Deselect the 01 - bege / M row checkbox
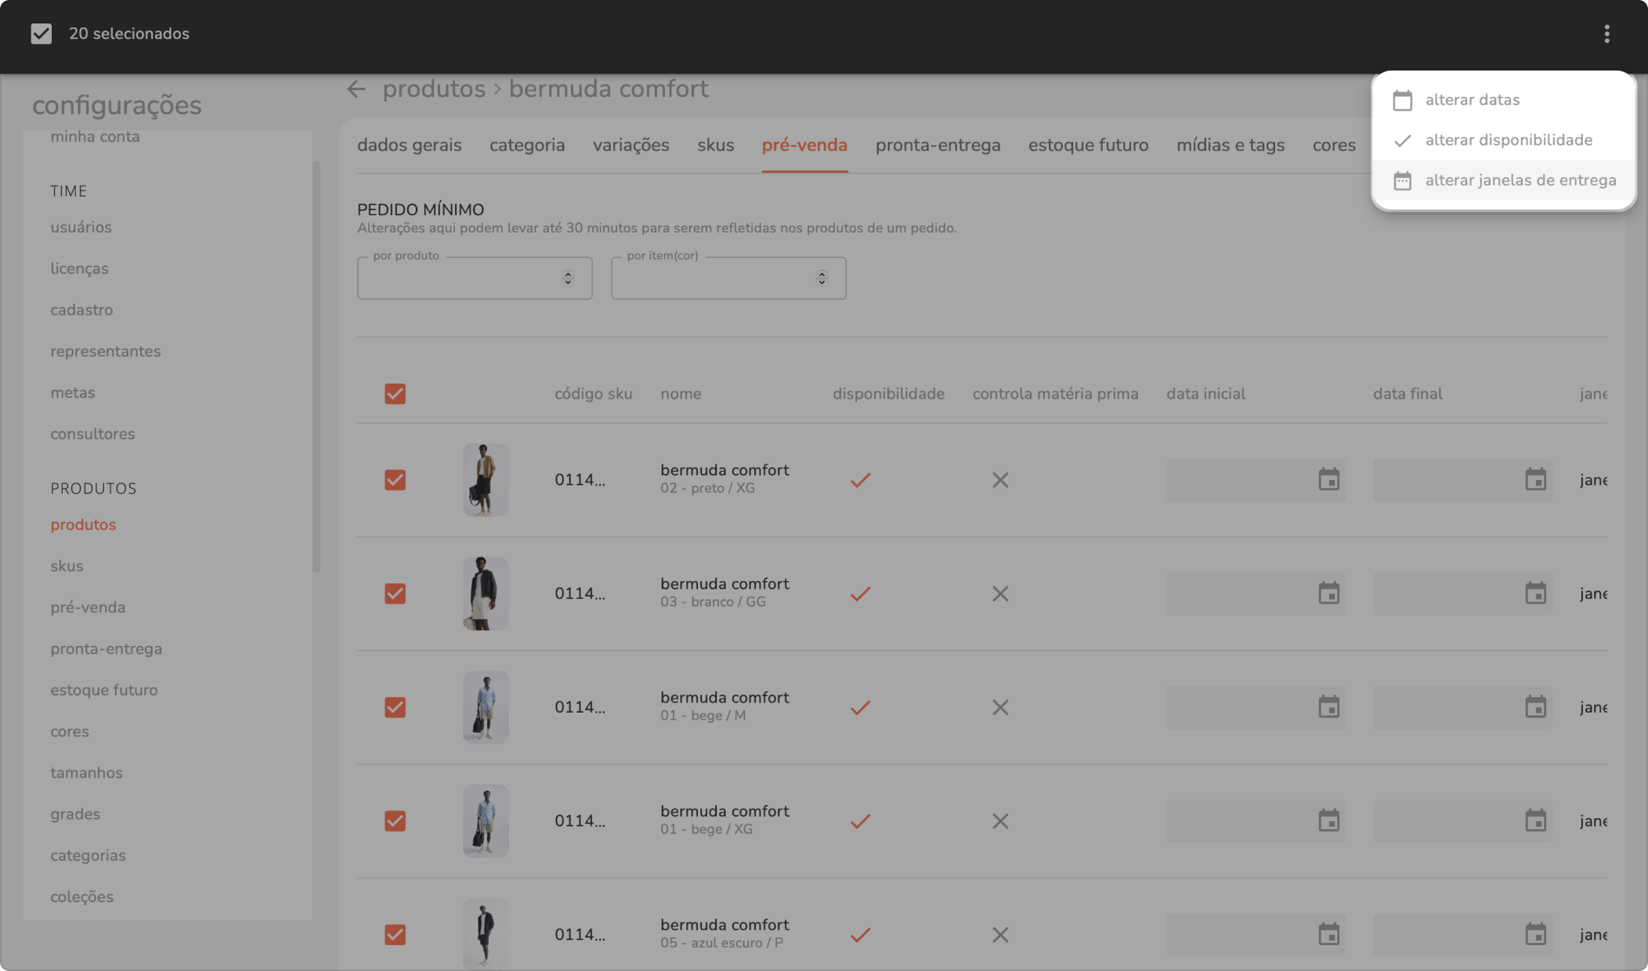 (395, 707)
